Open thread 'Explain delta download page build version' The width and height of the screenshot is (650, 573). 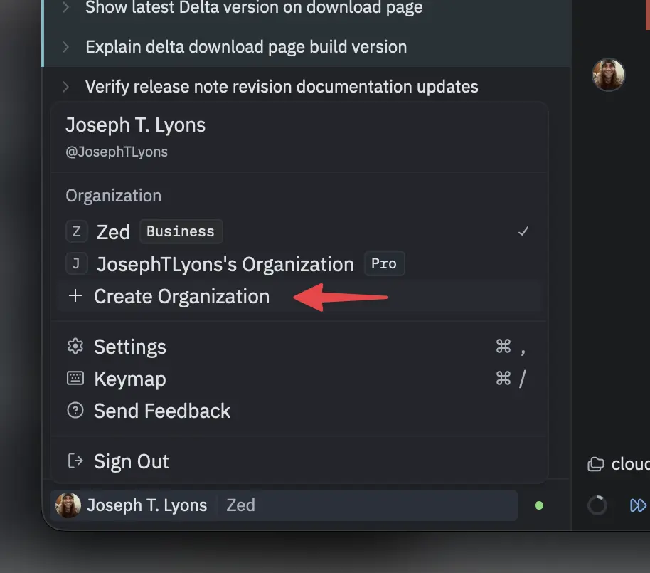tap(246, 47)
